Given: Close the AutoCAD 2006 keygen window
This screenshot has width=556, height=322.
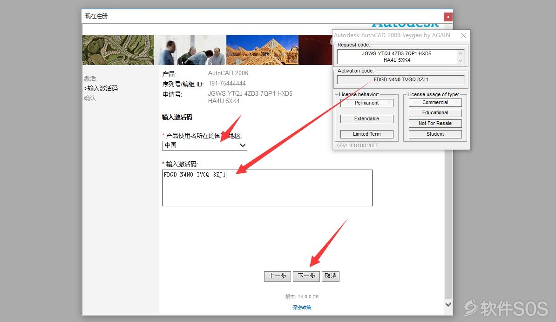Looking at the screenshot, I should point(463,35).
